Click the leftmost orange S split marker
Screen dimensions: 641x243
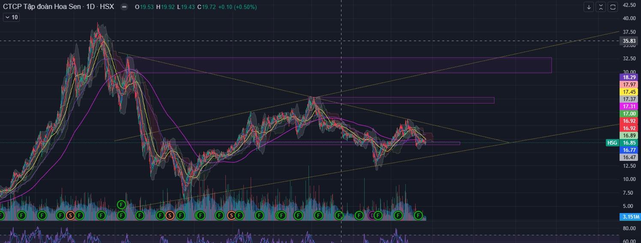pyautogui.click(x=70, y=215)
